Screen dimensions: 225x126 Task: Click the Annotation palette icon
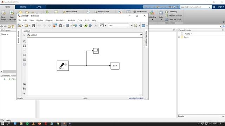pyautogui.click(x=24, y=55)
